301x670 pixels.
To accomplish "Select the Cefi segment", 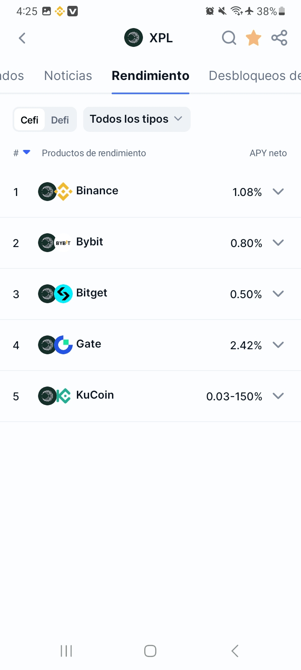I will [29, 120].
